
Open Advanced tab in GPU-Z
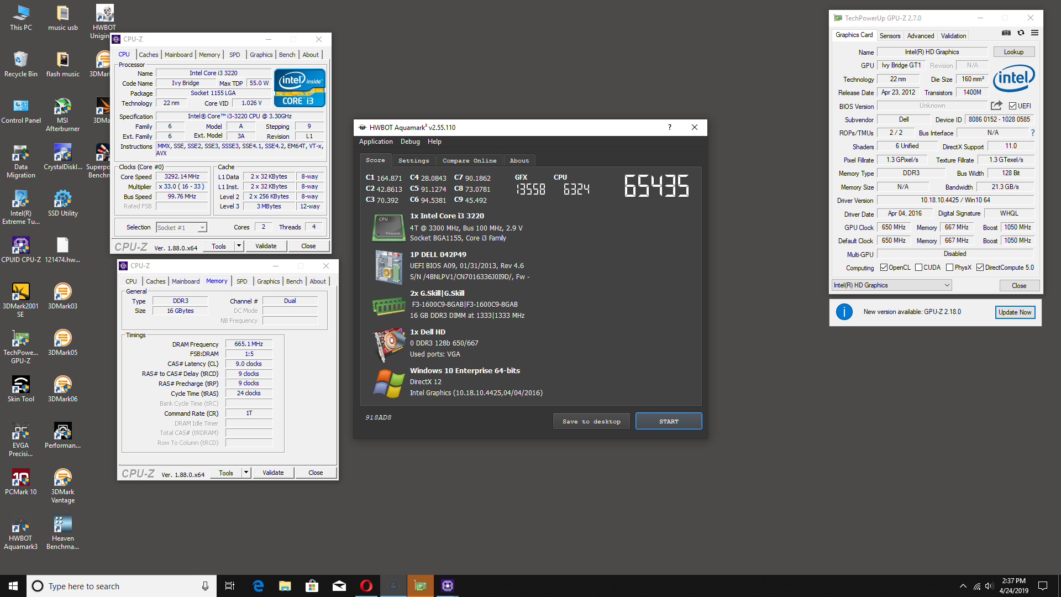(921, 35)
